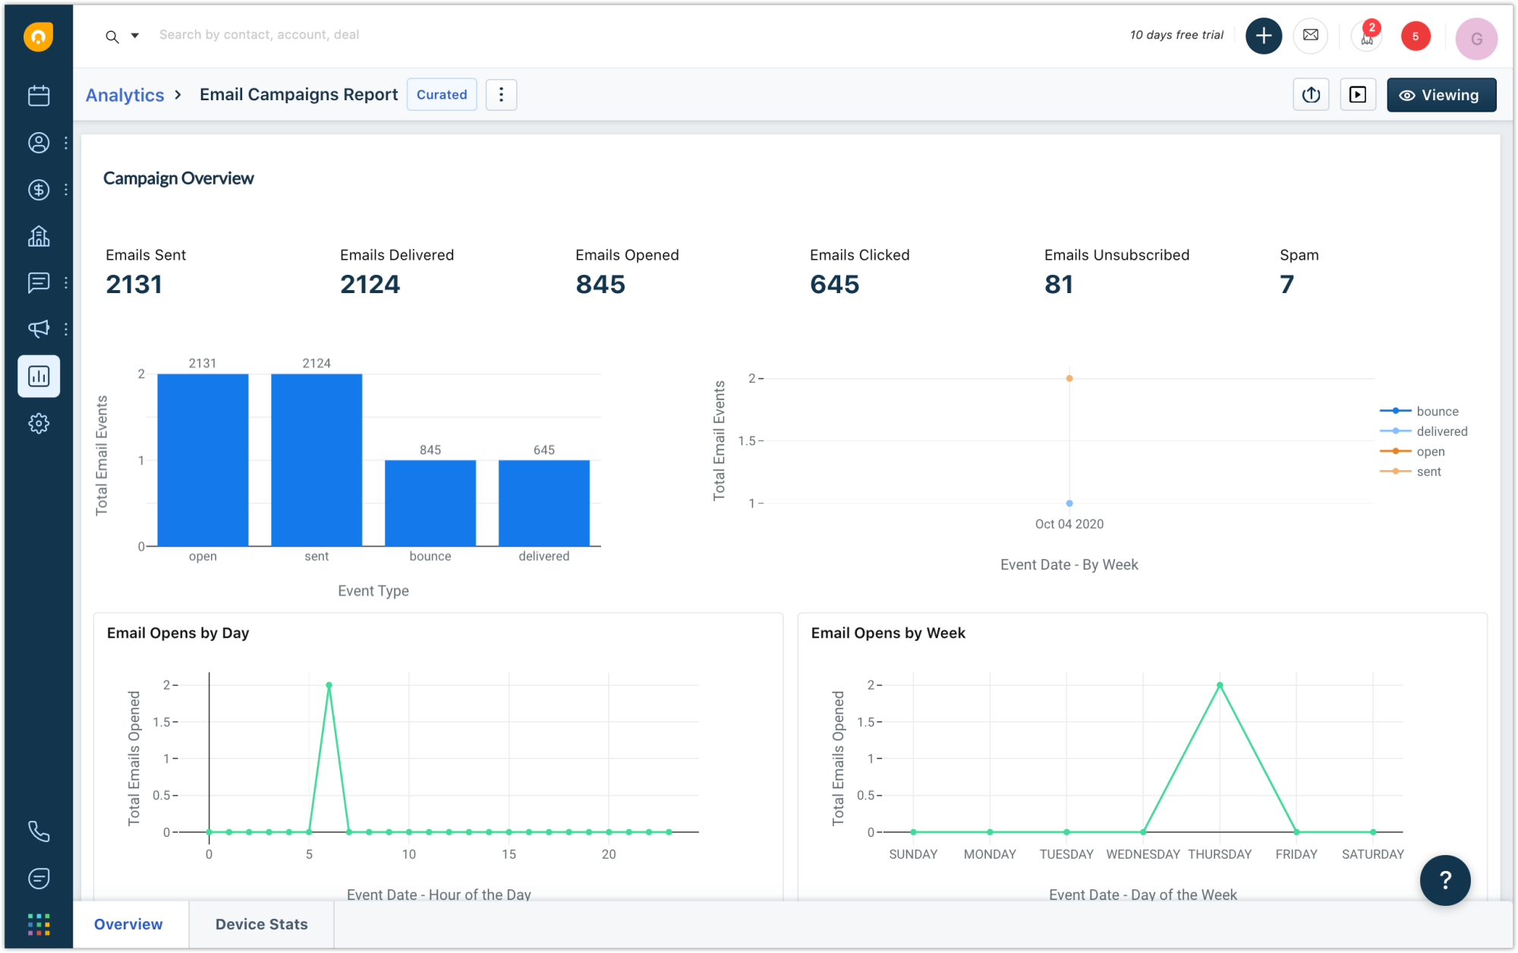This screenshot has height=953, width=1518.
Task: Open the Deals dollar icon
Action: (x=39, y=190)
